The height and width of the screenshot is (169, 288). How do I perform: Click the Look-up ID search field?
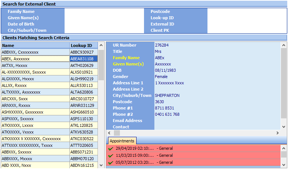coord(247,18)
